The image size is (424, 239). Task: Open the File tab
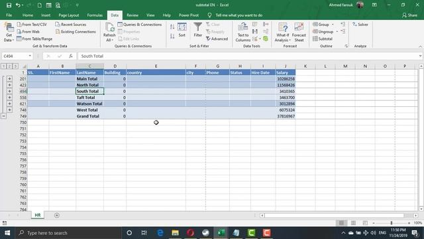point(9,15)
